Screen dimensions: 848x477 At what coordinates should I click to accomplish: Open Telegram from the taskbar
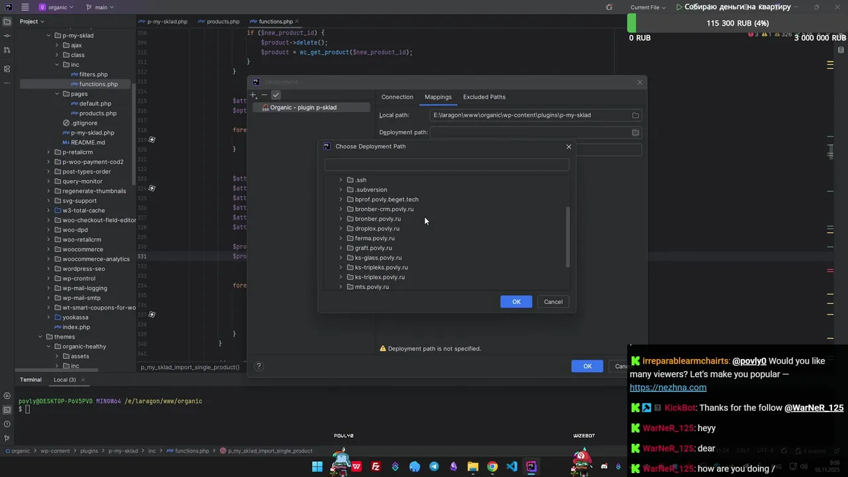[434, 466]
